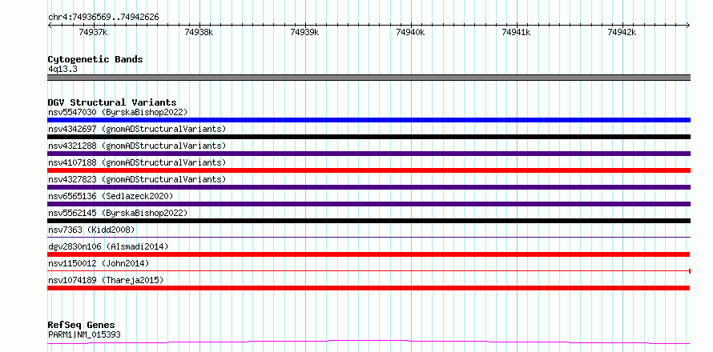
Task: Click the DGV Structural Variants track title
Action: 112,102
